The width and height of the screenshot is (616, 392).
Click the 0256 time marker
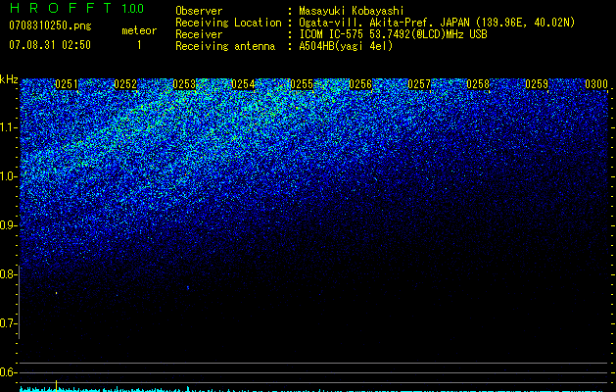point(360,84)
